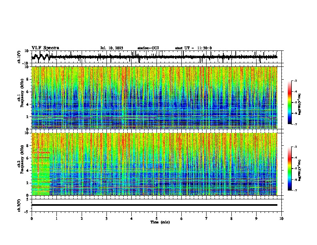Click time axis tick label "9"
Screen dimensions: 317x245
(256, 219)
